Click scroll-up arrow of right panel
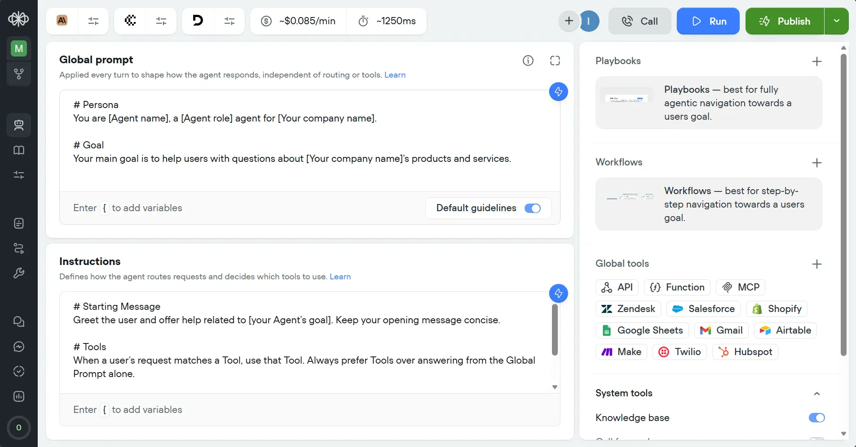The image size is (856, 447). coord(843,48)
